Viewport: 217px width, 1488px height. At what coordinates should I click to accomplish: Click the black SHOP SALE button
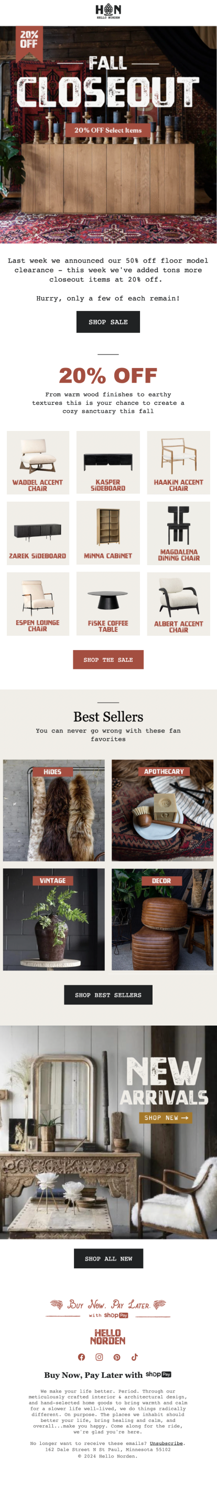click(x=108, y=322)
